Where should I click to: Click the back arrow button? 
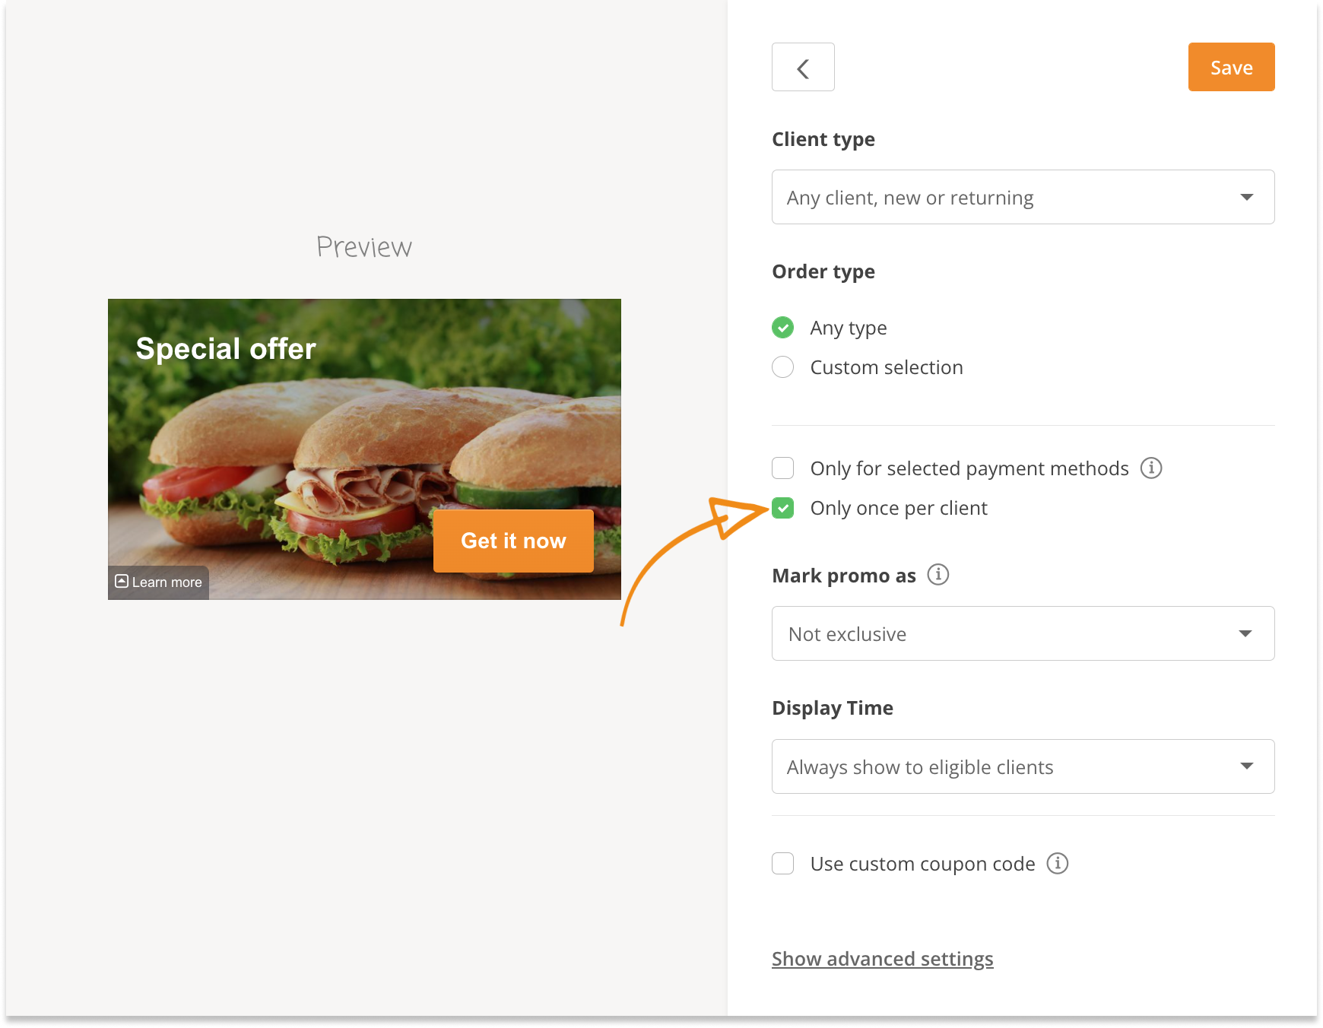[803, 68]
